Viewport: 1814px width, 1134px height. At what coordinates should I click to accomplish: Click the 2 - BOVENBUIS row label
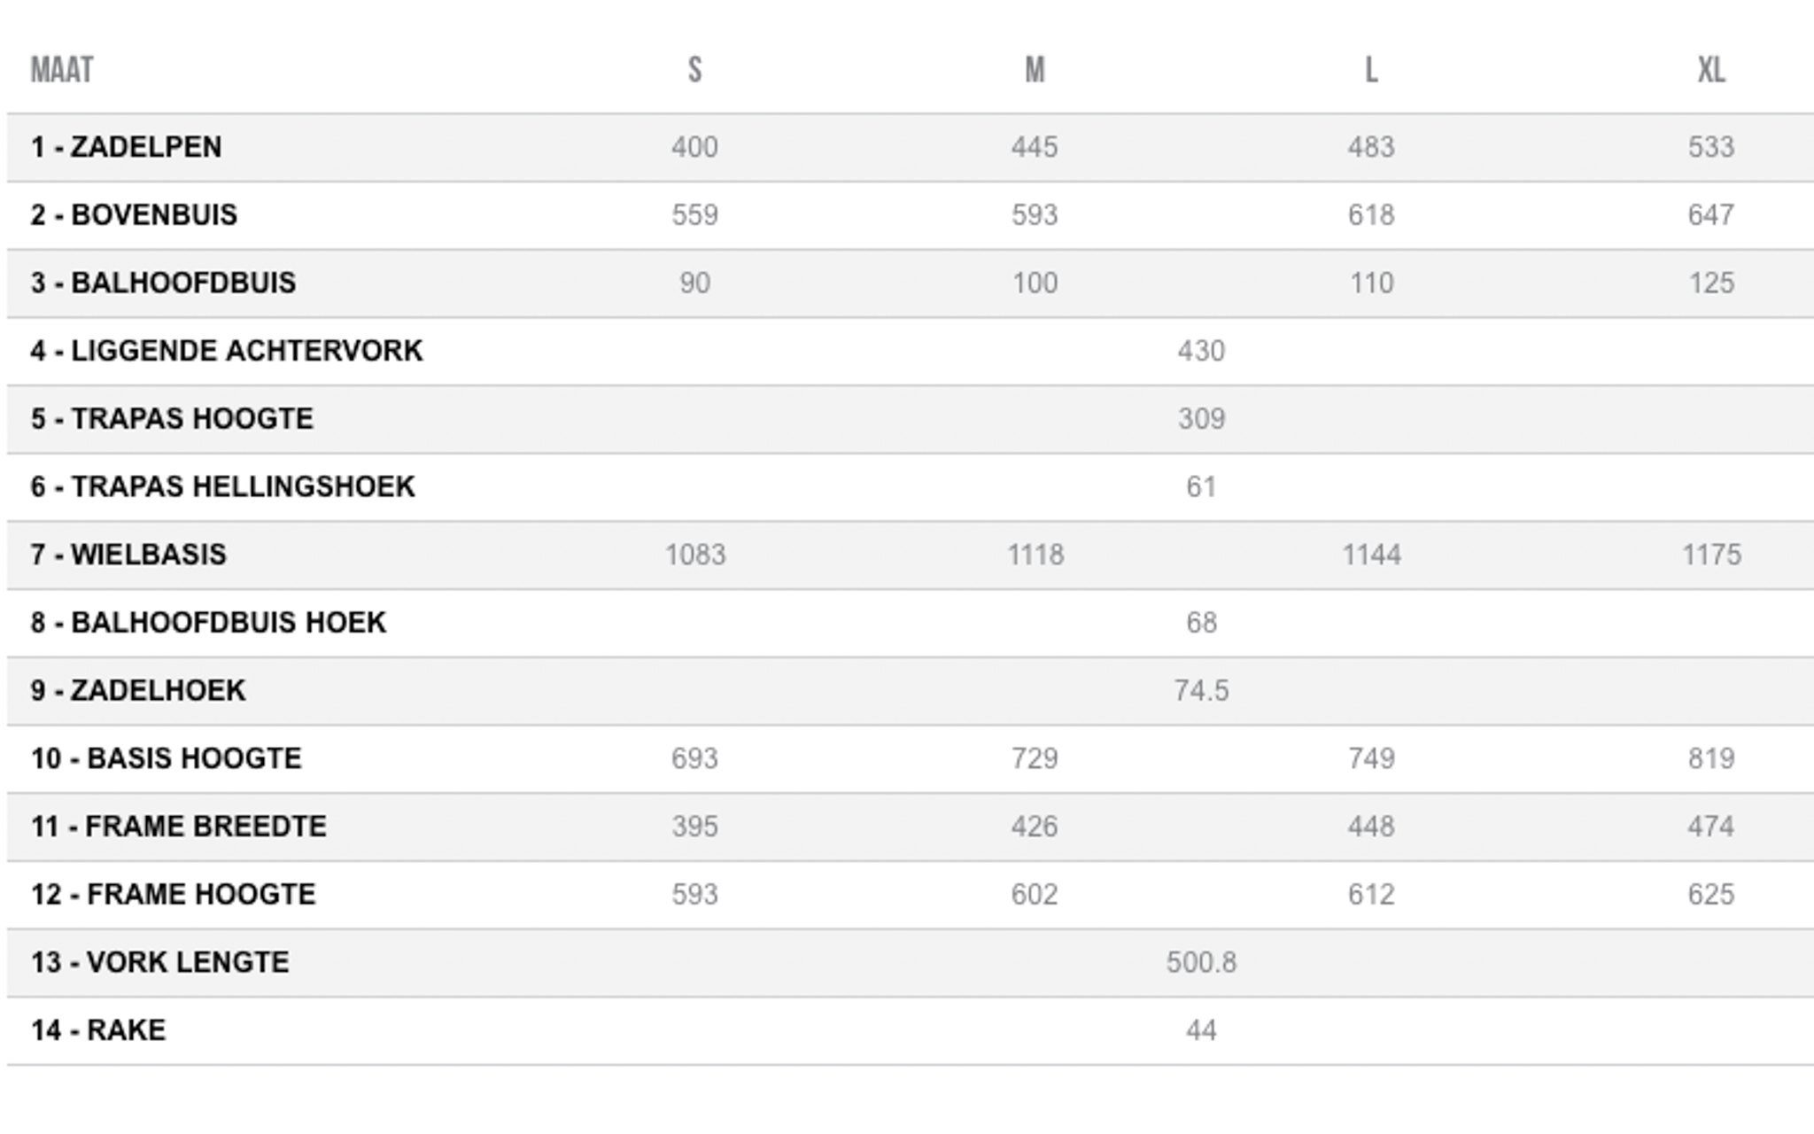(134, 215)
